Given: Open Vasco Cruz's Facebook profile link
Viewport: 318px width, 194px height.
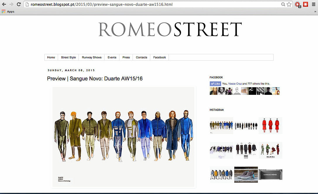Looking at the screenshot, I should 235,83.
